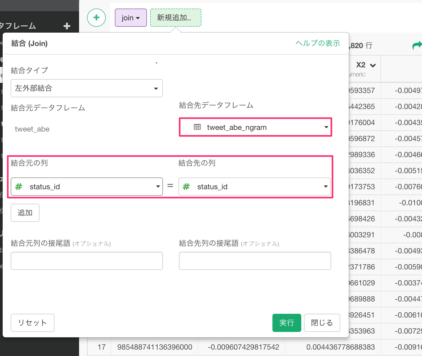Screen dimensions: 422x356
Task: Click cell 9854887411363960​00 in row 17
Action: (155, 347)
